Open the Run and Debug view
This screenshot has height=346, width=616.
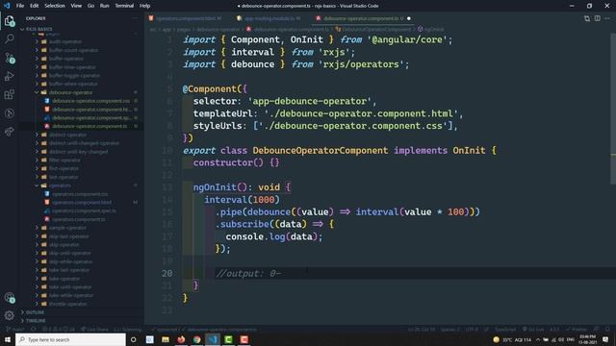click(x=10, y=76)
